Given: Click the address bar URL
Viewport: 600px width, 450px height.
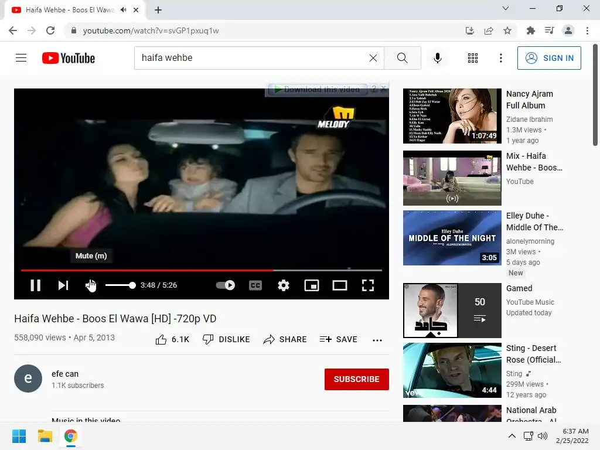Looking at the screenshot, I should coord(151,30).
